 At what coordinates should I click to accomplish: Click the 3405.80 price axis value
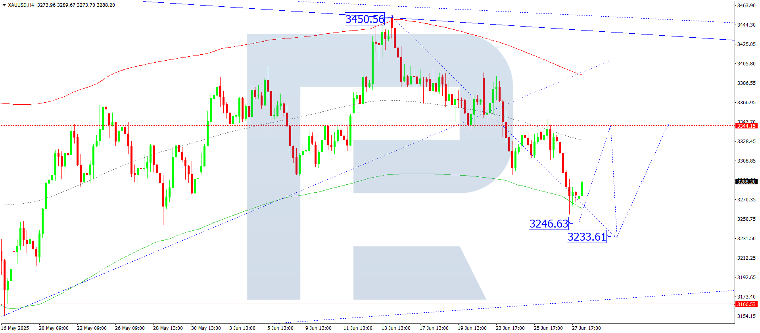[x=746, y=63]
